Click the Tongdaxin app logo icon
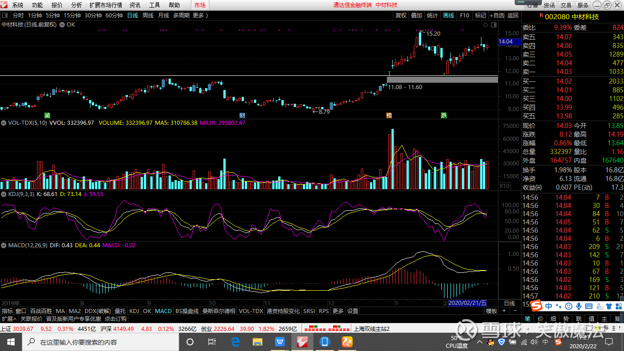The image size is (624, 351). point(5,5)
